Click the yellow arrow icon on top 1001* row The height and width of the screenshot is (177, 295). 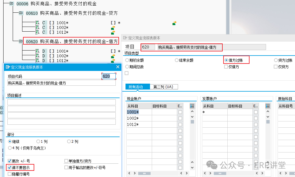tap(175, 23)
